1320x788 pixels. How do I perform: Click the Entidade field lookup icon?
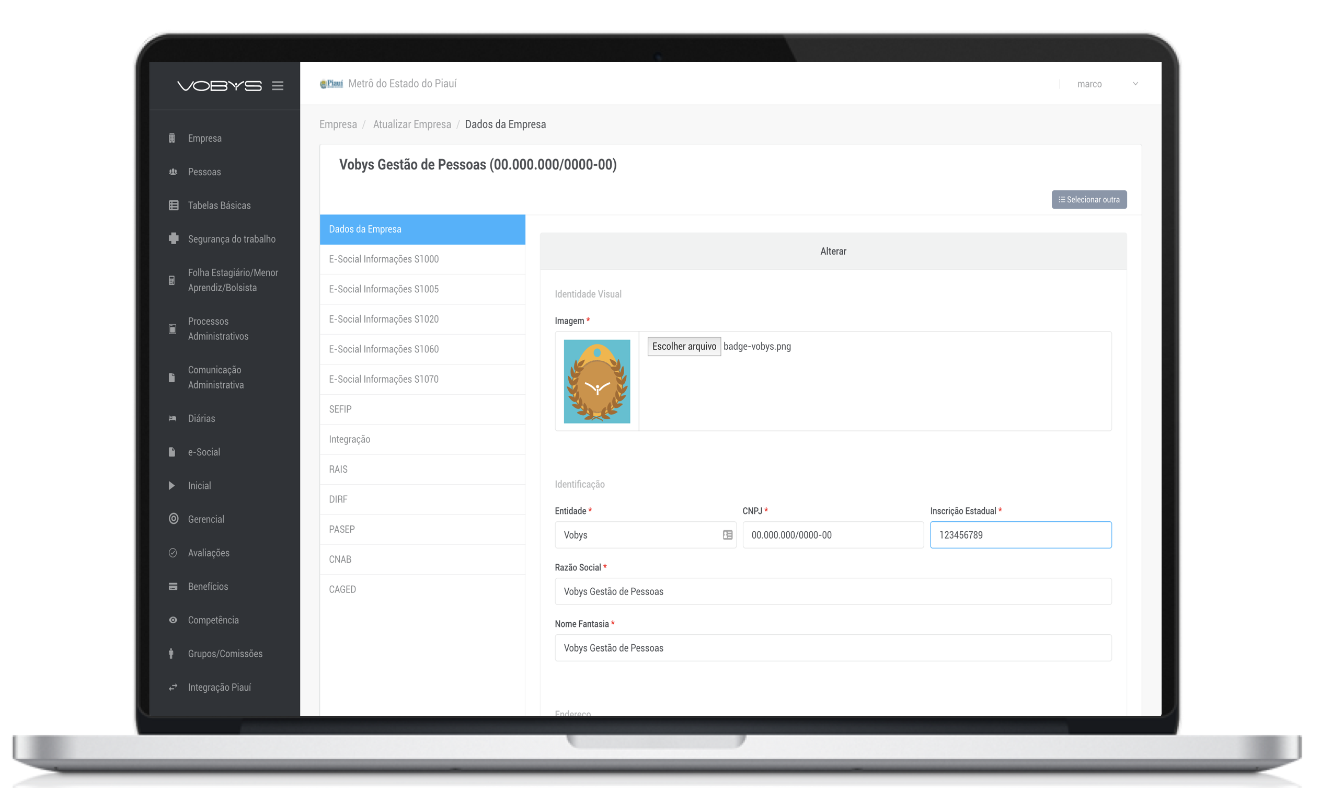tap(727, 535)
